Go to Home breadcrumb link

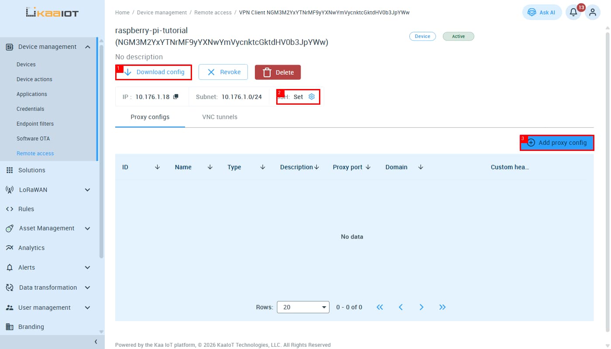(122, 13)
